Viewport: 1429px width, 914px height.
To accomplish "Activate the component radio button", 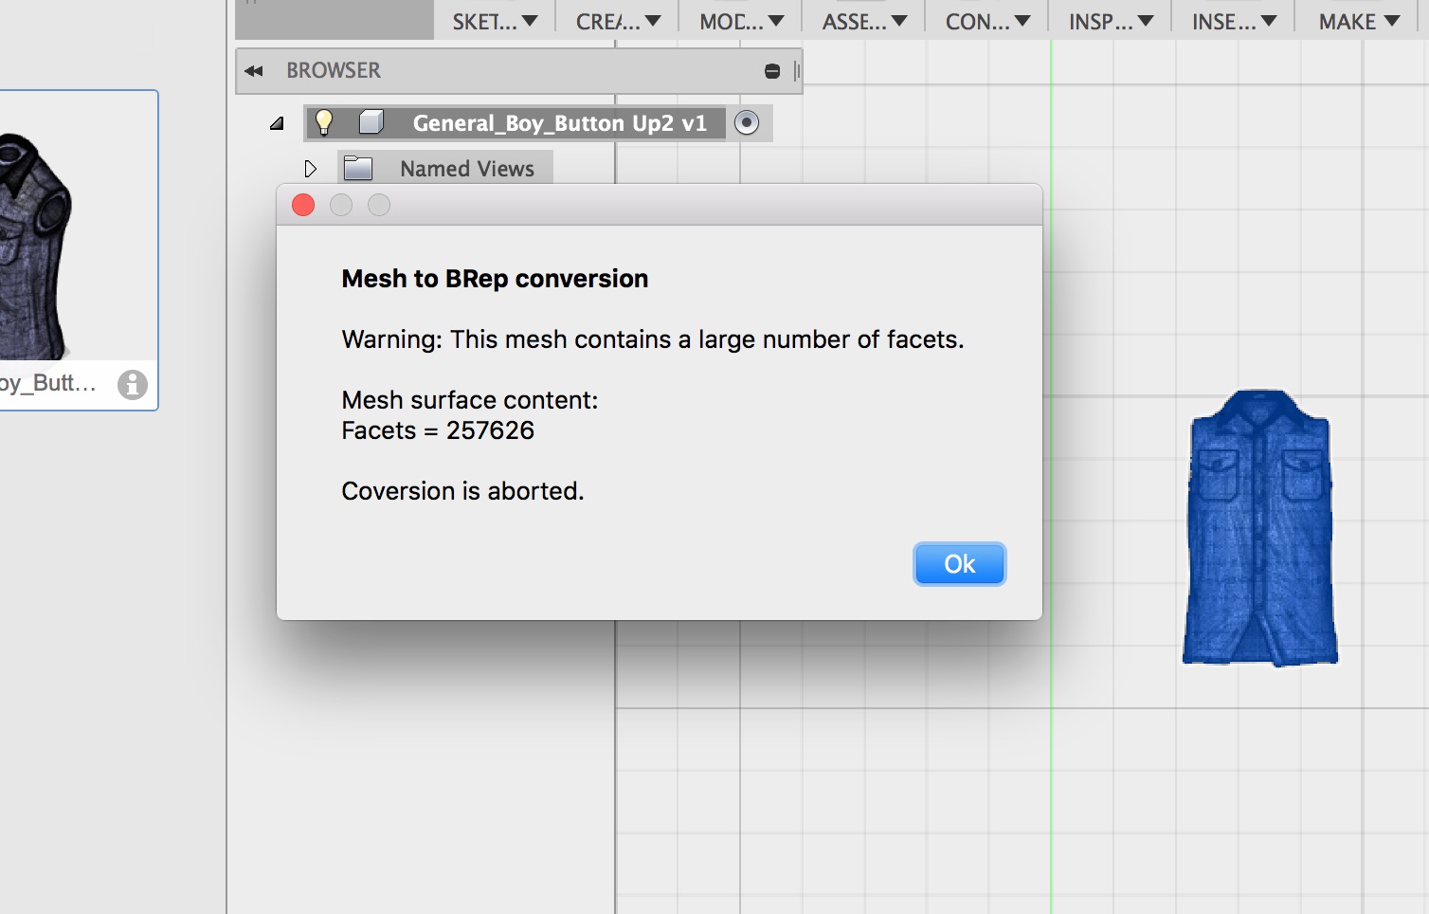I will point(747,123).
